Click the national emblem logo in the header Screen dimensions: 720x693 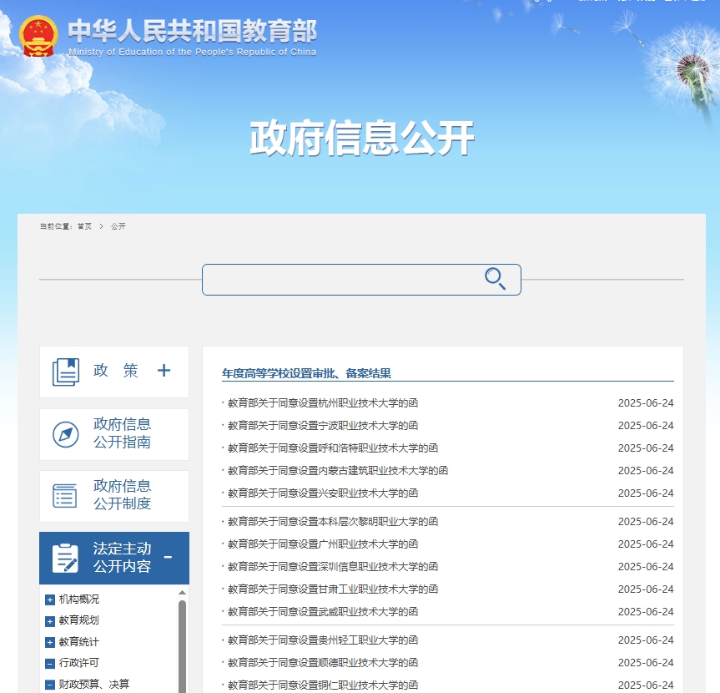pos(37,37)
